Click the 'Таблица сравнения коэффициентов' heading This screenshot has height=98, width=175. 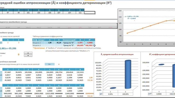point(47,36)
